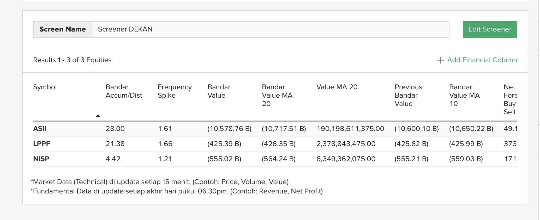
Task: Sort by Bandar Value column header
Action: pyautogui.click(x=219, y=91)
